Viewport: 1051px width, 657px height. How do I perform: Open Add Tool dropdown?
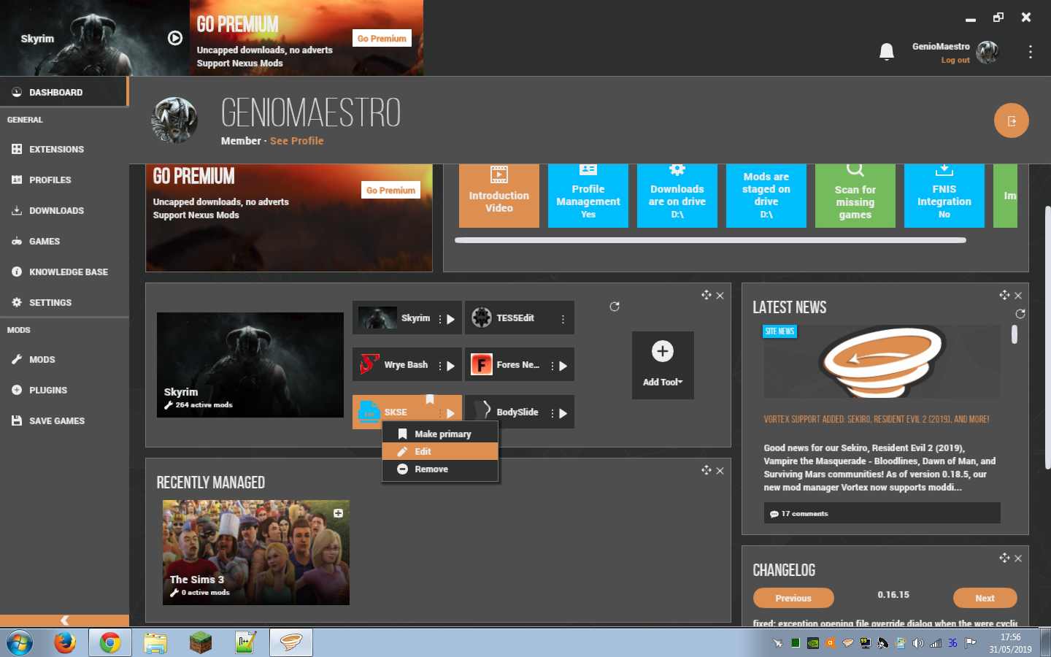663,365
